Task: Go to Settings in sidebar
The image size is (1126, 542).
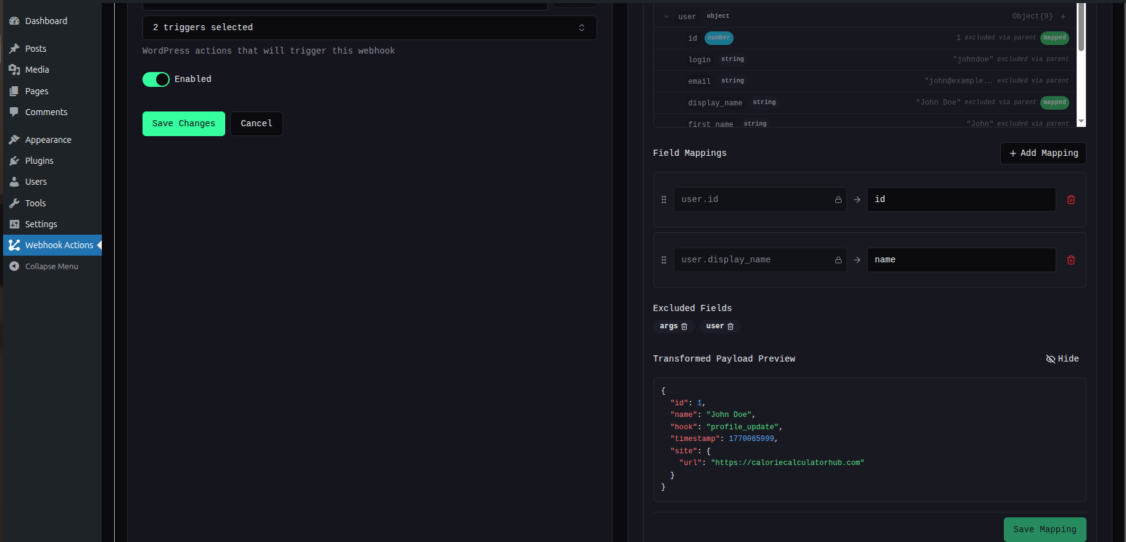Action: pos(41,224)
